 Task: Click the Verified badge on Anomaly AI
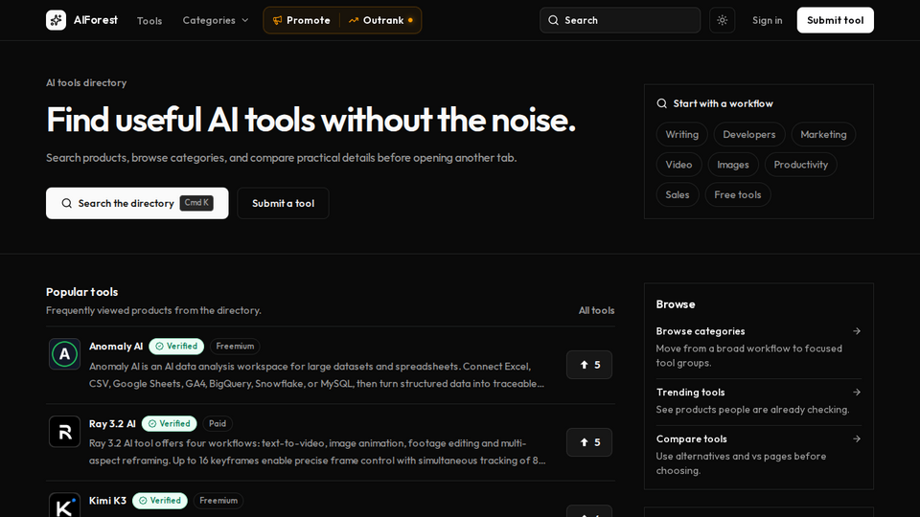pyautogui.click(x=176, y=347)
